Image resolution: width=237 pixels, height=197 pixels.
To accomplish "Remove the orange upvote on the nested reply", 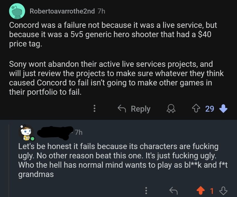I will pos(200,191).
